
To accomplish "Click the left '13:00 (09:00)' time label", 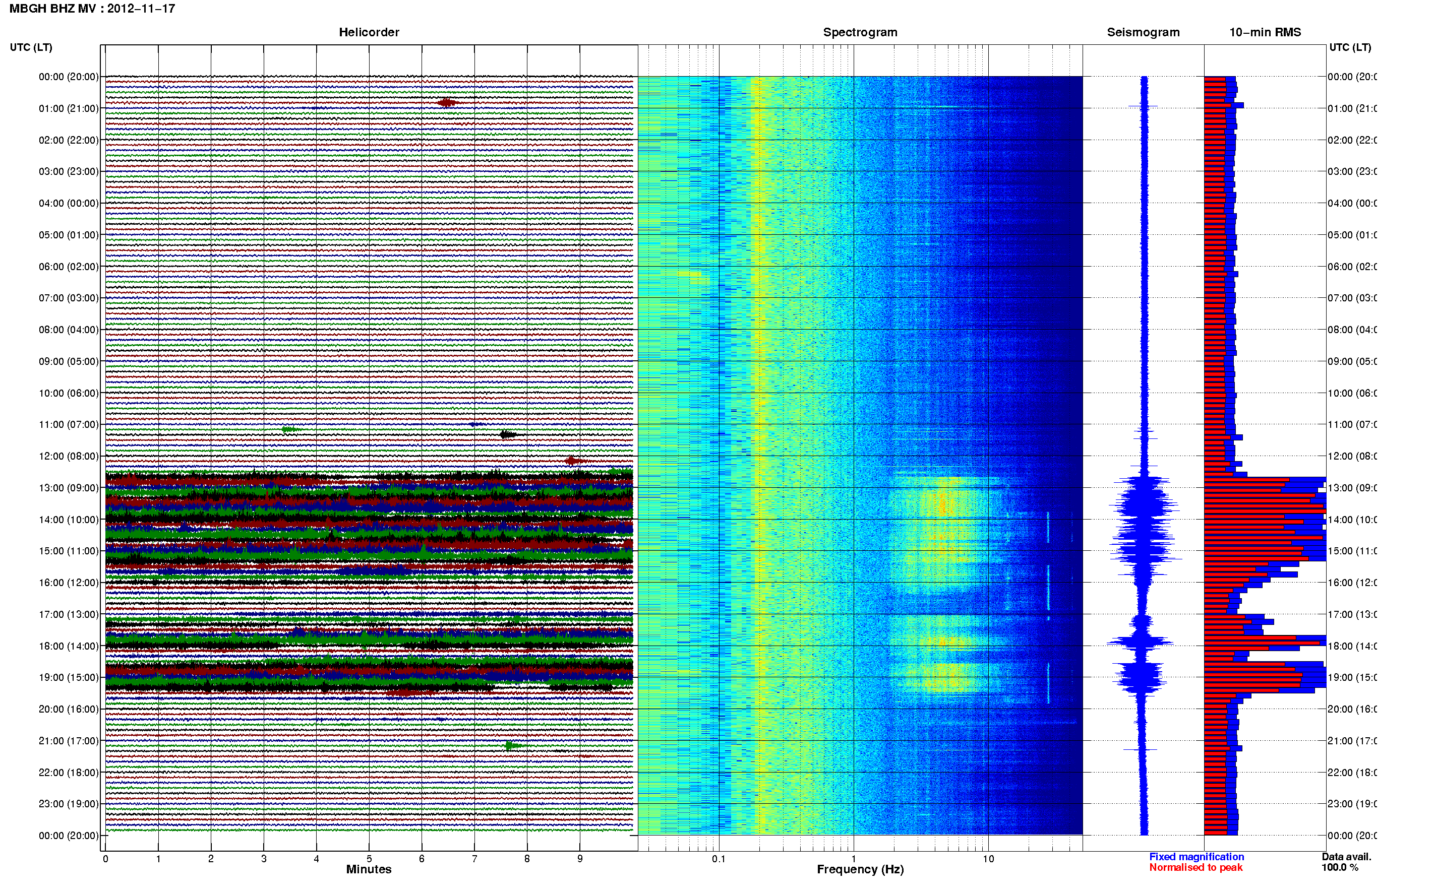I will click(69, 488).
